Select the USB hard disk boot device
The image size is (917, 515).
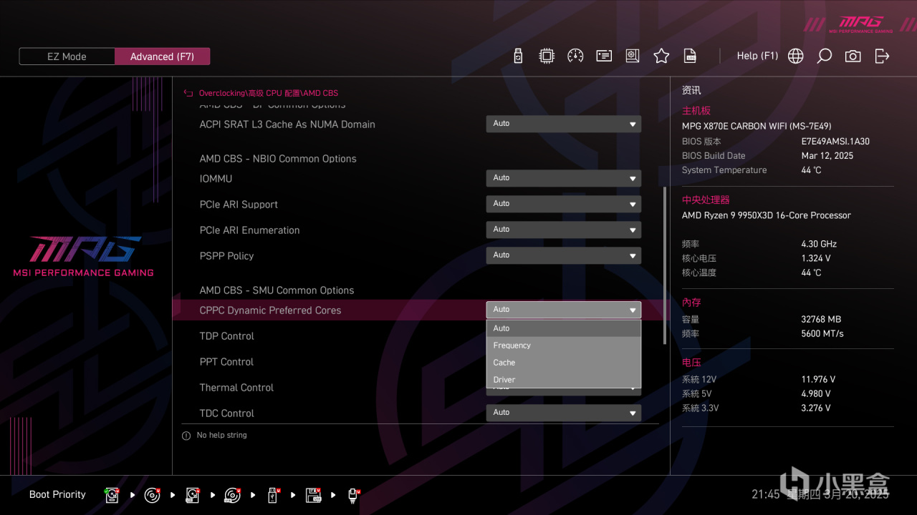(193, 495)
